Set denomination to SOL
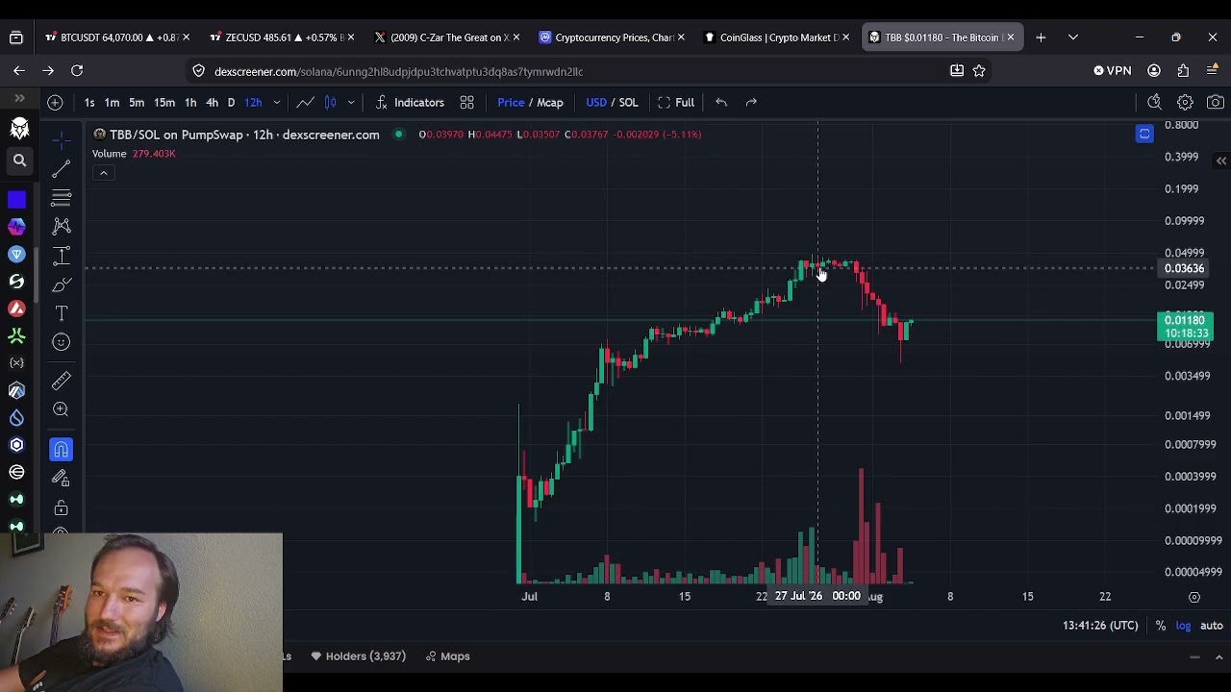This screenshot has height=692, width=1231. pyautogui.click(x=628, y=102)
